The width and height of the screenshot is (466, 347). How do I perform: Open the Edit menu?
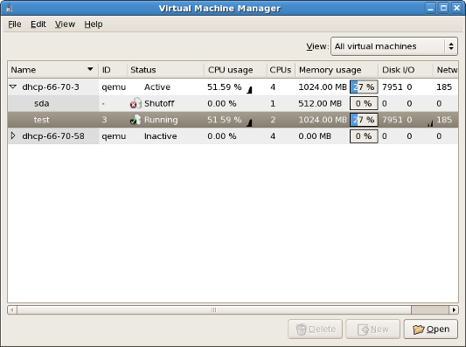click(38, 24)
